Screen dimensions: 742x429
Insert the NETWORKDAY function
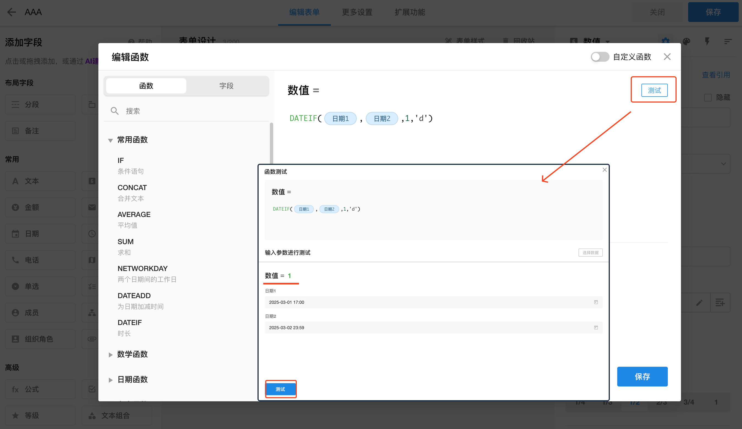point(147,274)
